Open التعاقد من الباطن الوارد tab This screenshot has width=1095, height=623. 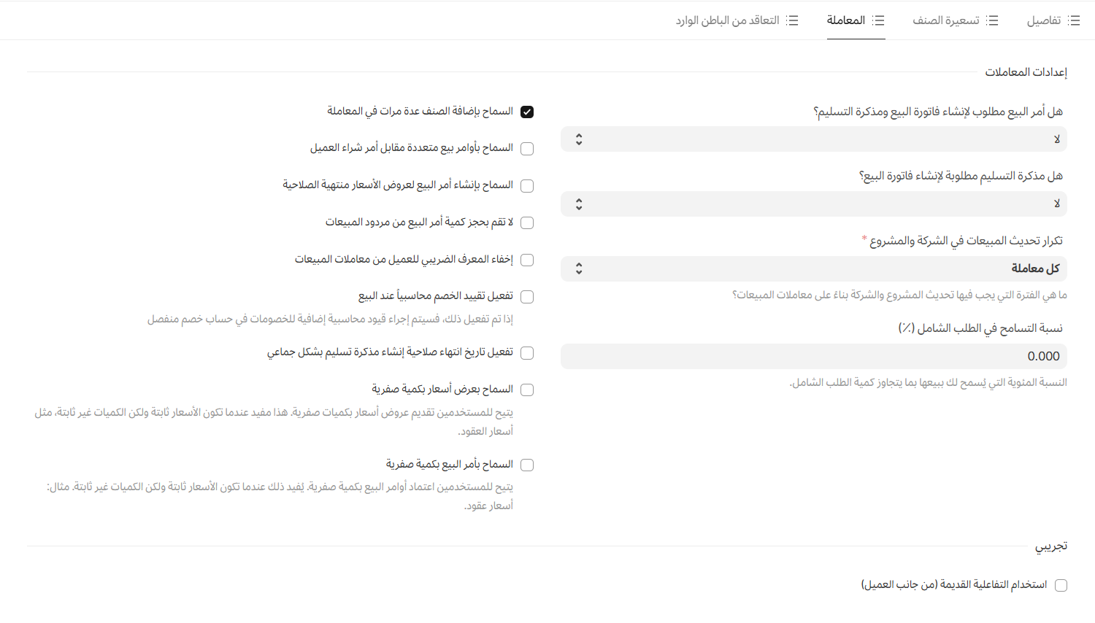[727, 20]
